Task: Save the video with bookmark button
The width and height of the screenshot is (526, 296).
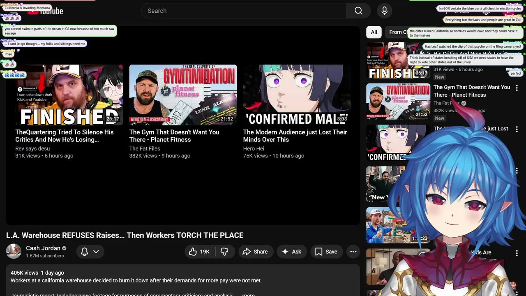Action: 327,252
